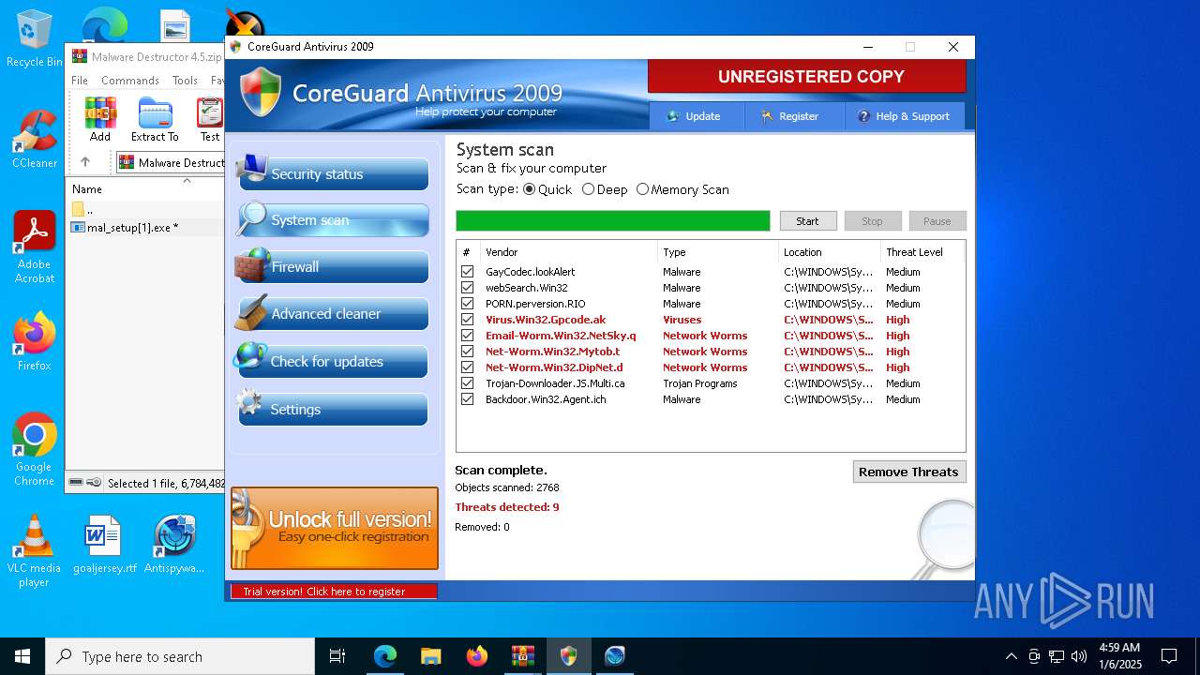Click the Start scan button
Screen dimensions: 1200x675
[807, 221]
